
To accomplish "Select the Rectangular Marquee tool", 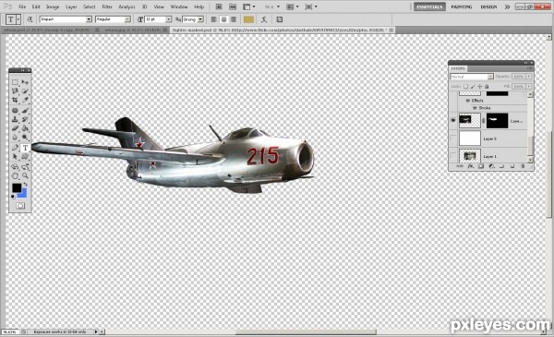I will coord(15,82).
